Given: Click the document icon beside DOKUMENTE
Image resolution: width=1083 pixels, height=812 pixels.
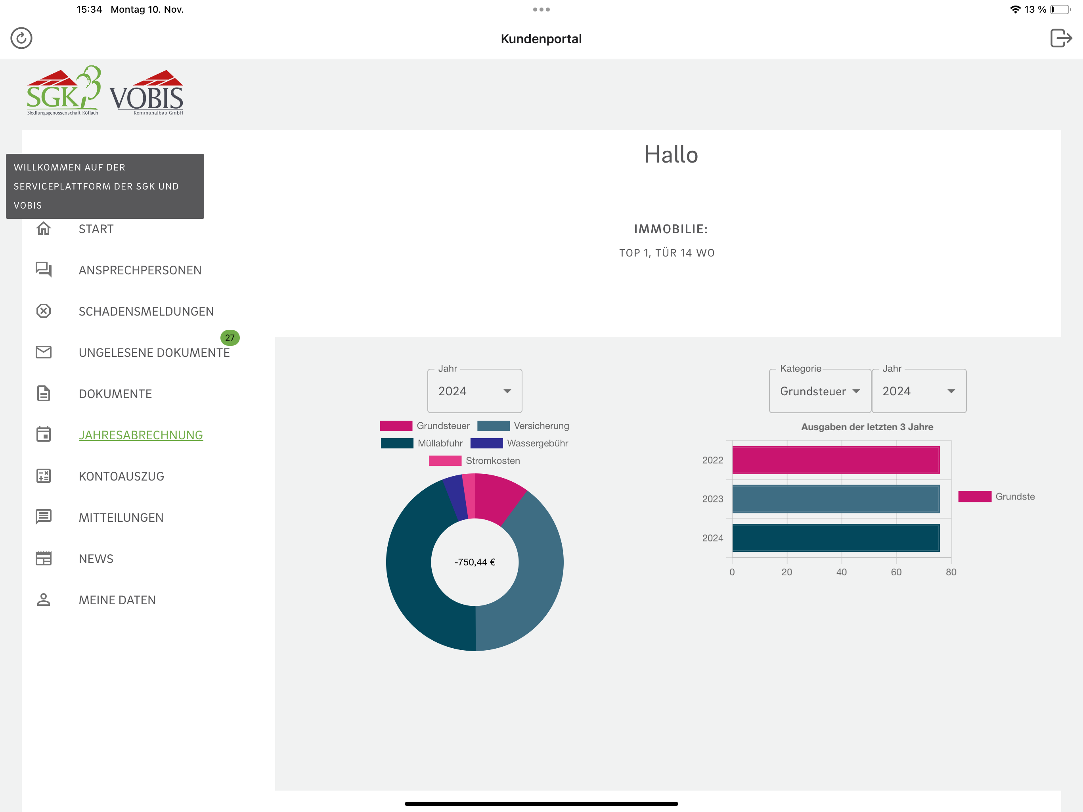Looking at the screenshot, I should [44, 393].
